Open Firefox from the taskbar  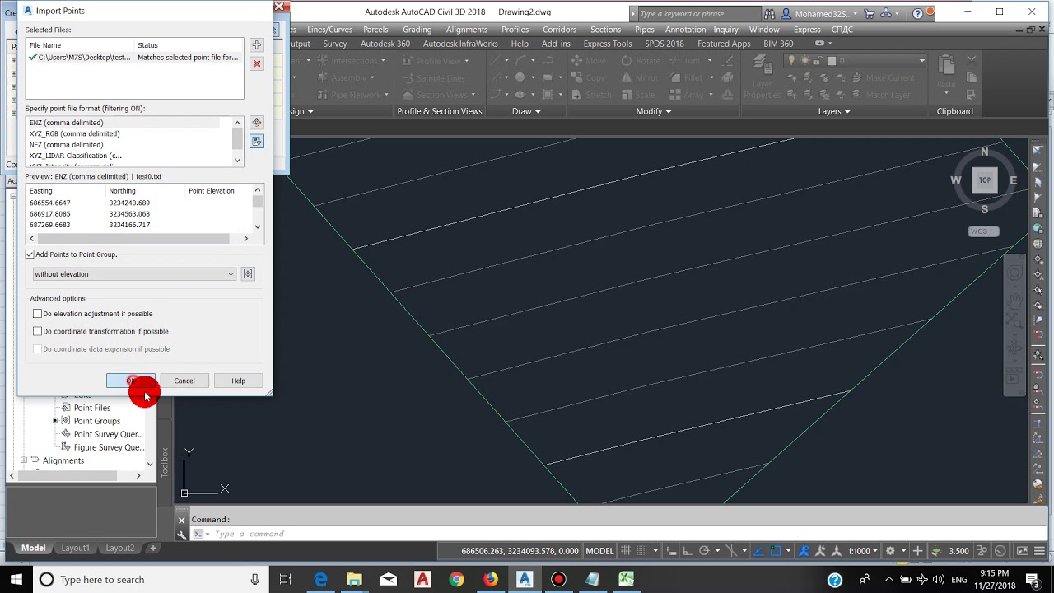tap(491, 580)
